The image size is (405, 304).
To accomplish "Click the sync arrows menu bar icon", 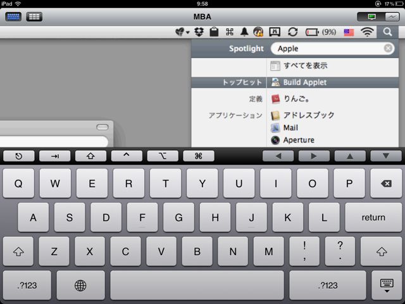I will coord(292,32).
